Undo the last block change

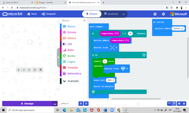click(x=169, y=103)
